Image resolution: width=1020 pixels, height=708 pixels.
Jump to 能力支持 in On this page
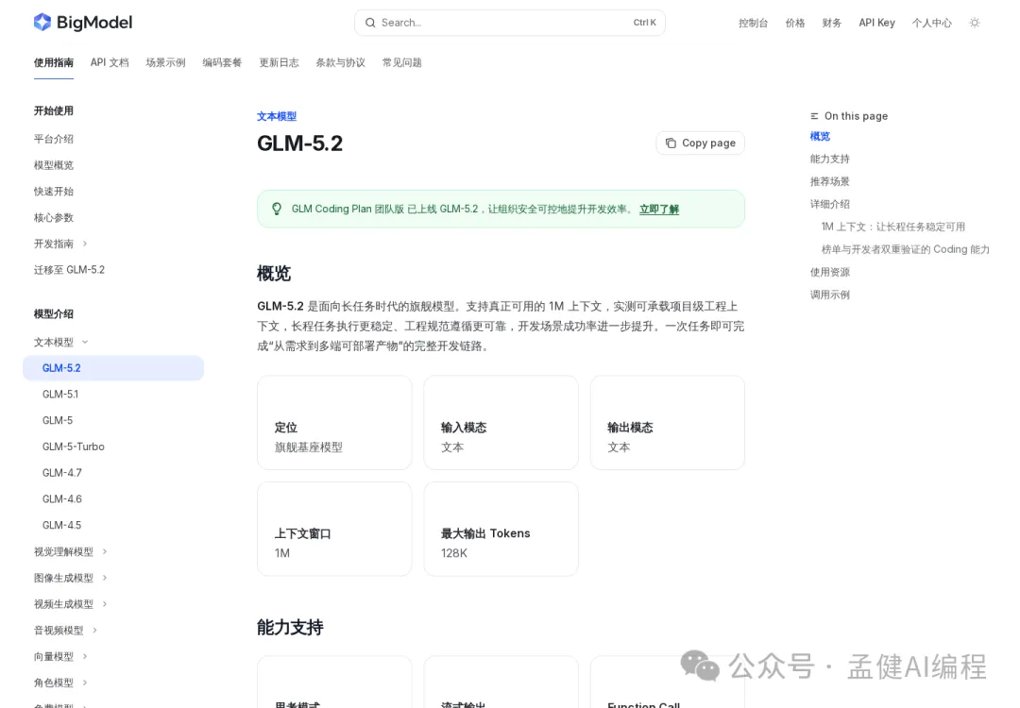click(x=829, y=159)
